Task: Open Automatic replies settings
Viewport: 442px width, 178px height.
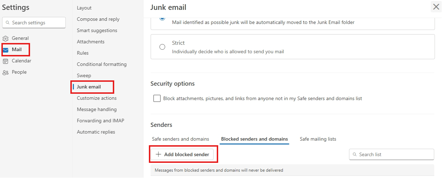Action: (x=96, y=132)
